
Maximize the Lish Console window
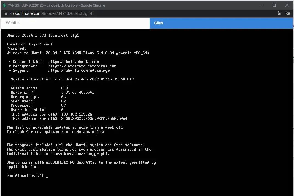tap(274, 5)
